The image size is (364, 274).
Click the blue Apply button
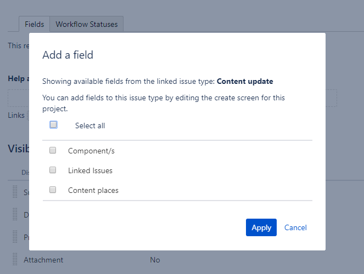click(261, 227)
